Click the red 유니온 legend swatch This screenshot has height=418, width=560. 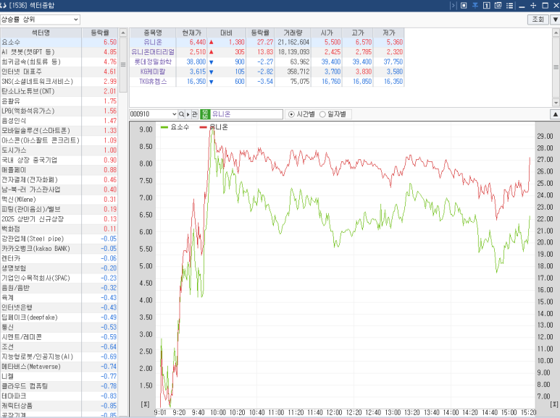(x=204, y=127)
